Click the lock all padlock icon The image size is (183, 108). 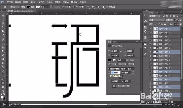(165, 24)
